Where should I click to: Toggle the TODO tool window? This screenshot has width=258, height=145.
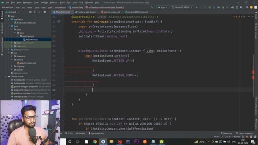[x=69, y=133]
